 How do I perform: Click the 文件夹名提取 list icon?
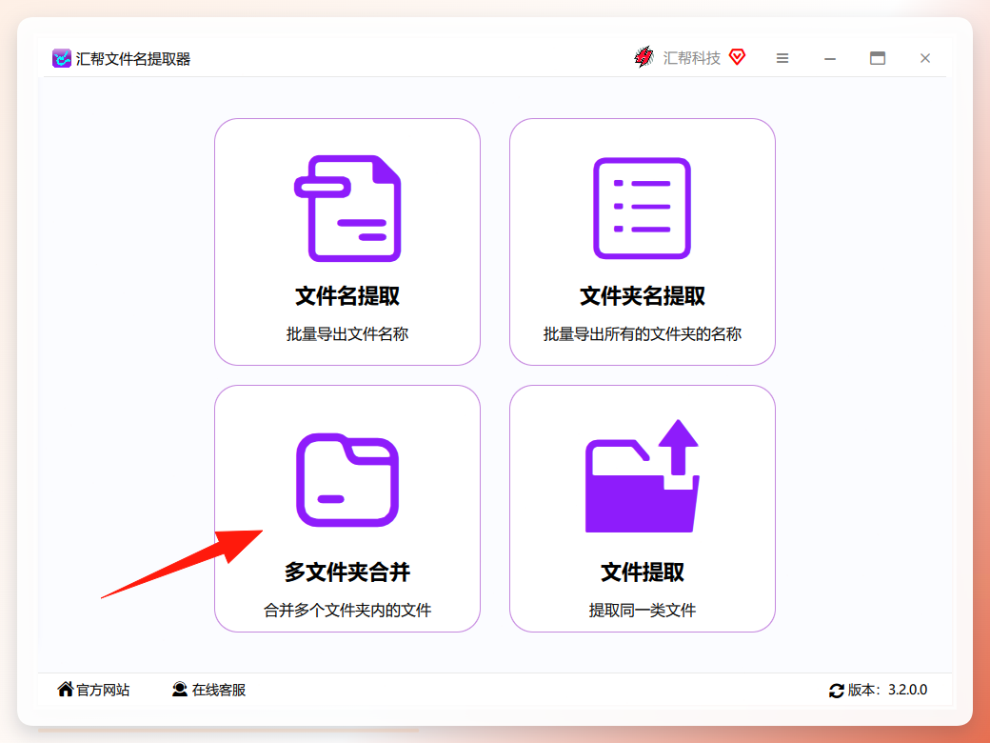(x=643, y=209)
